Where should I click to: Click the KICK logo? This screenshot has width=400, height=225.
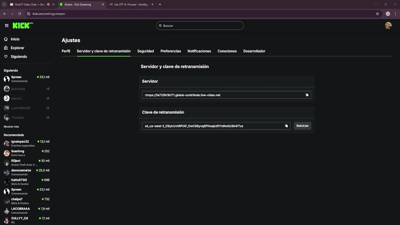point(23,26)
